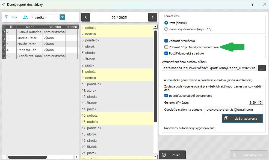Toggle 'Použiť domovské stredisko' checkbox
The width and height of the screenshot is (269, 160).
[166, 53]
